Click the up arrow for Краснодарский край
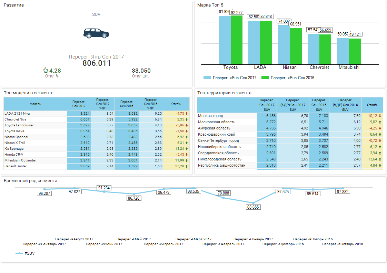This screenshot has width=387, height=273. [x=380, y=135]
